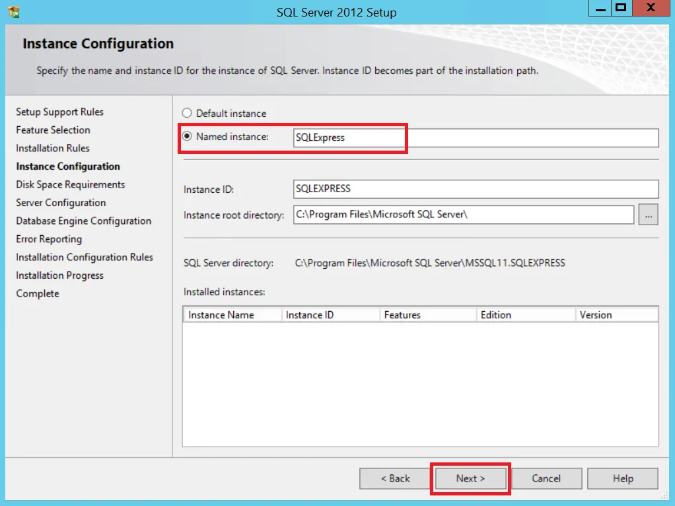This screenshot has height=506, width=675.
Task: Click the Instance ID text field
Action: click(476, 189)
